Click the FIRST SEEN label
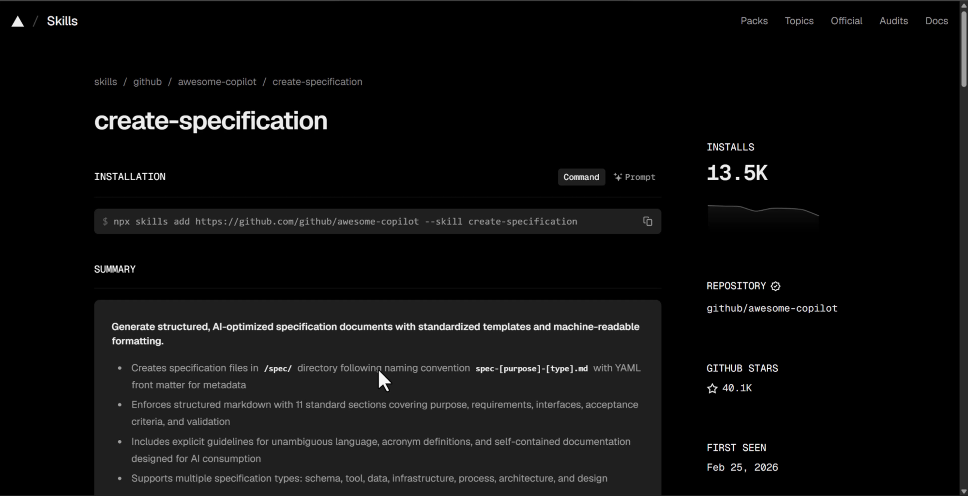Image resolution: width=968 pixels, height=496 pixels. [x=736, y=448]
